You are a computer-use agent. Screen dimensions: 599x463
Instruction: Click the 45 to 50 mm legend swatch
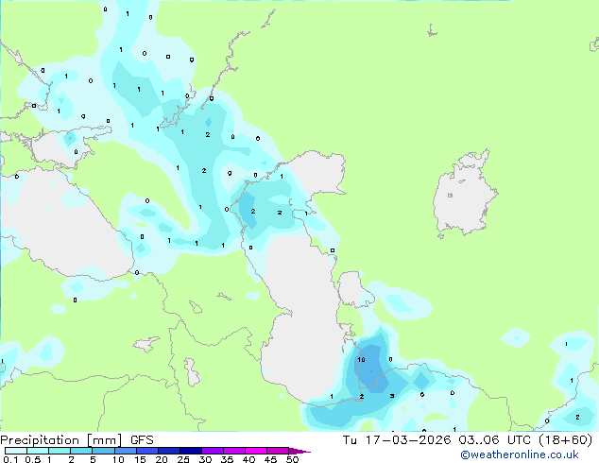pyautogui.click(x=278, y=451)
